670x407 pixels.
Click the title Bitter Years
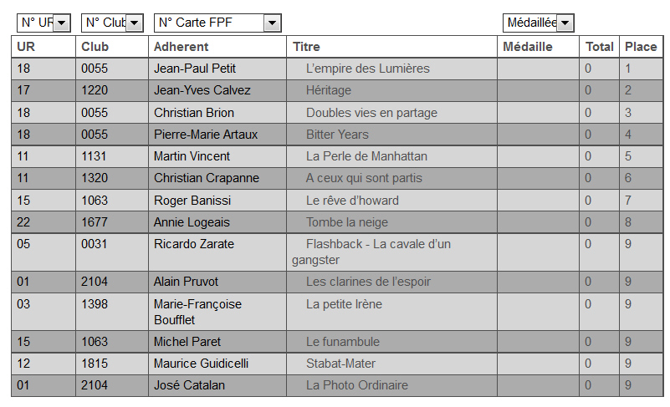(x=337, y=134)
